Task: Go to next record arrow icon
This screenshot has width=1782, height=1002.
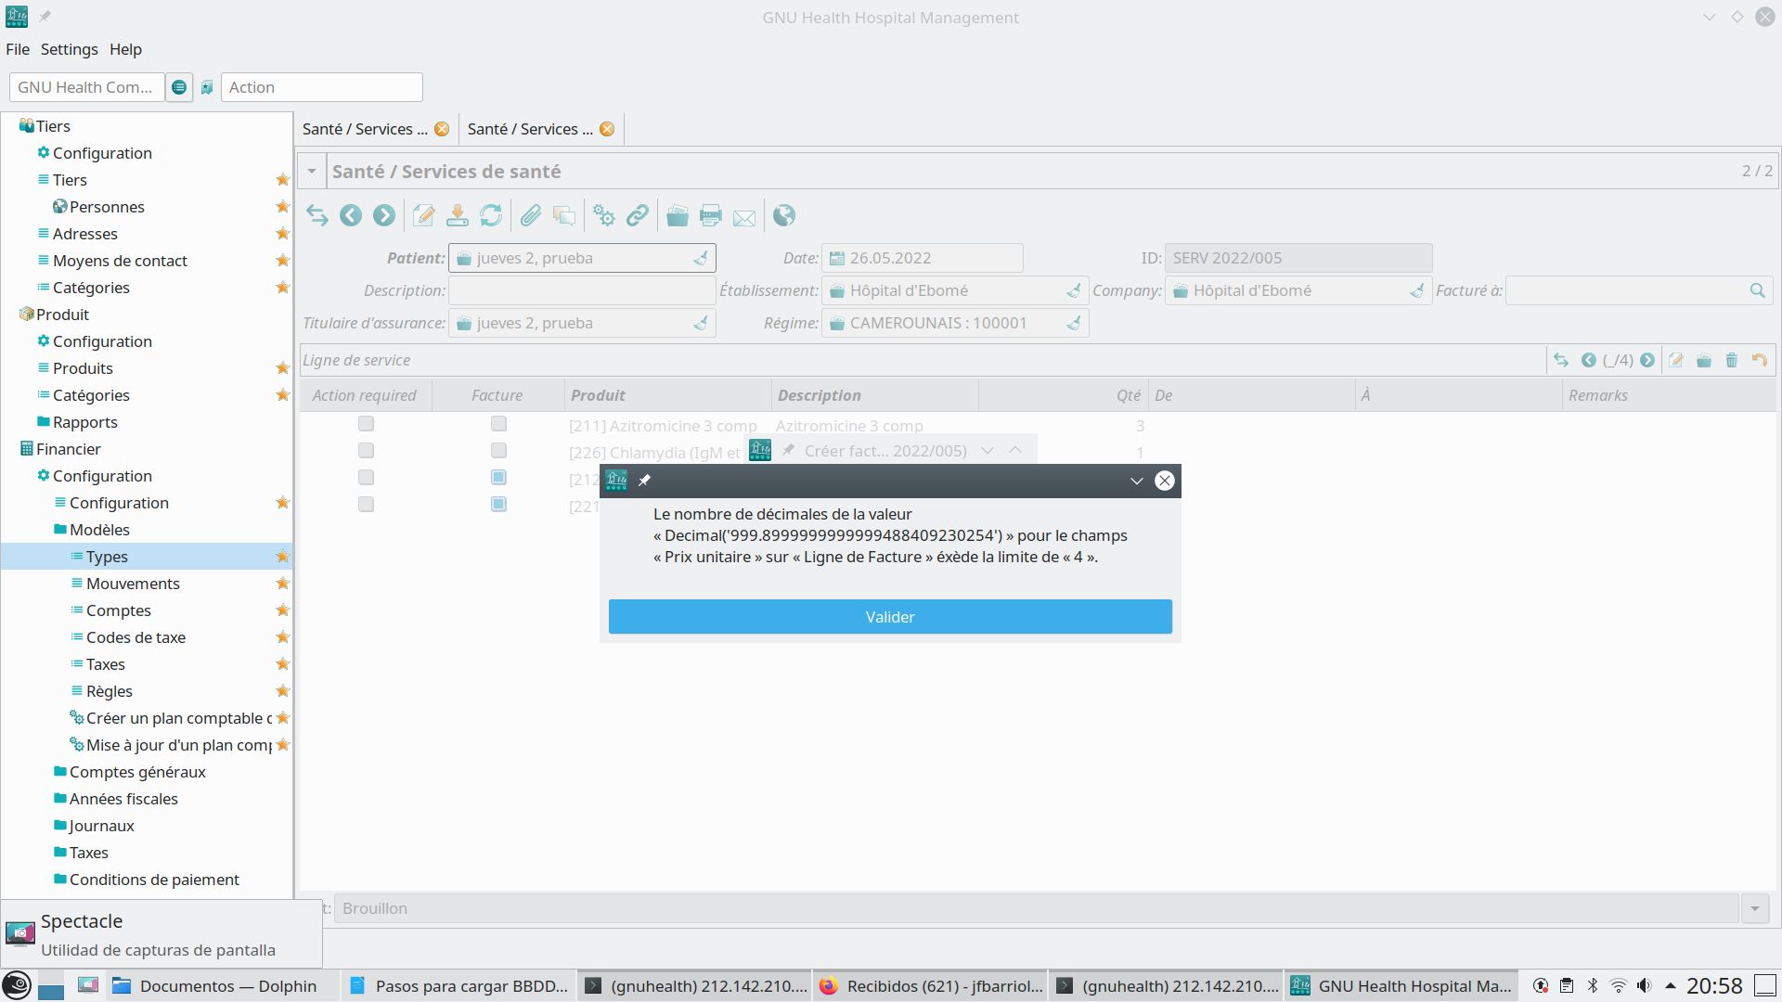Action: 383,216
